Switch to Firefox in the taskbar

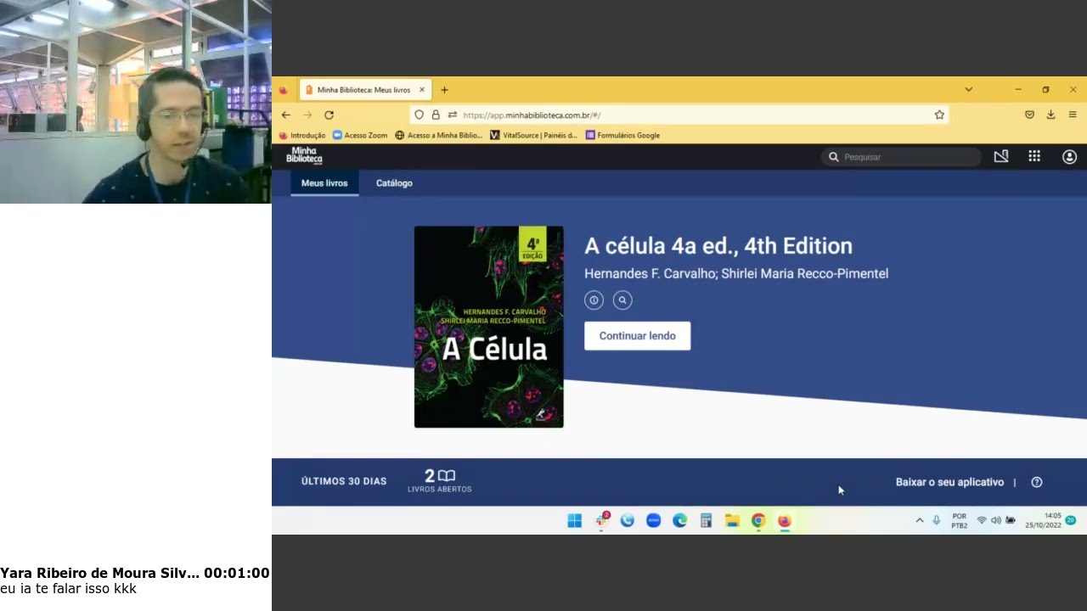click(784, 520)
